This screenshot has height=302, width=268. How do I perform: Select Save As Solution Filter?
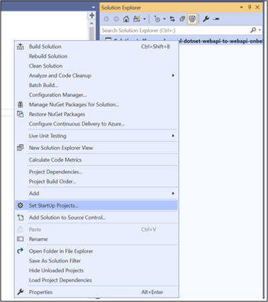point(97,261)
